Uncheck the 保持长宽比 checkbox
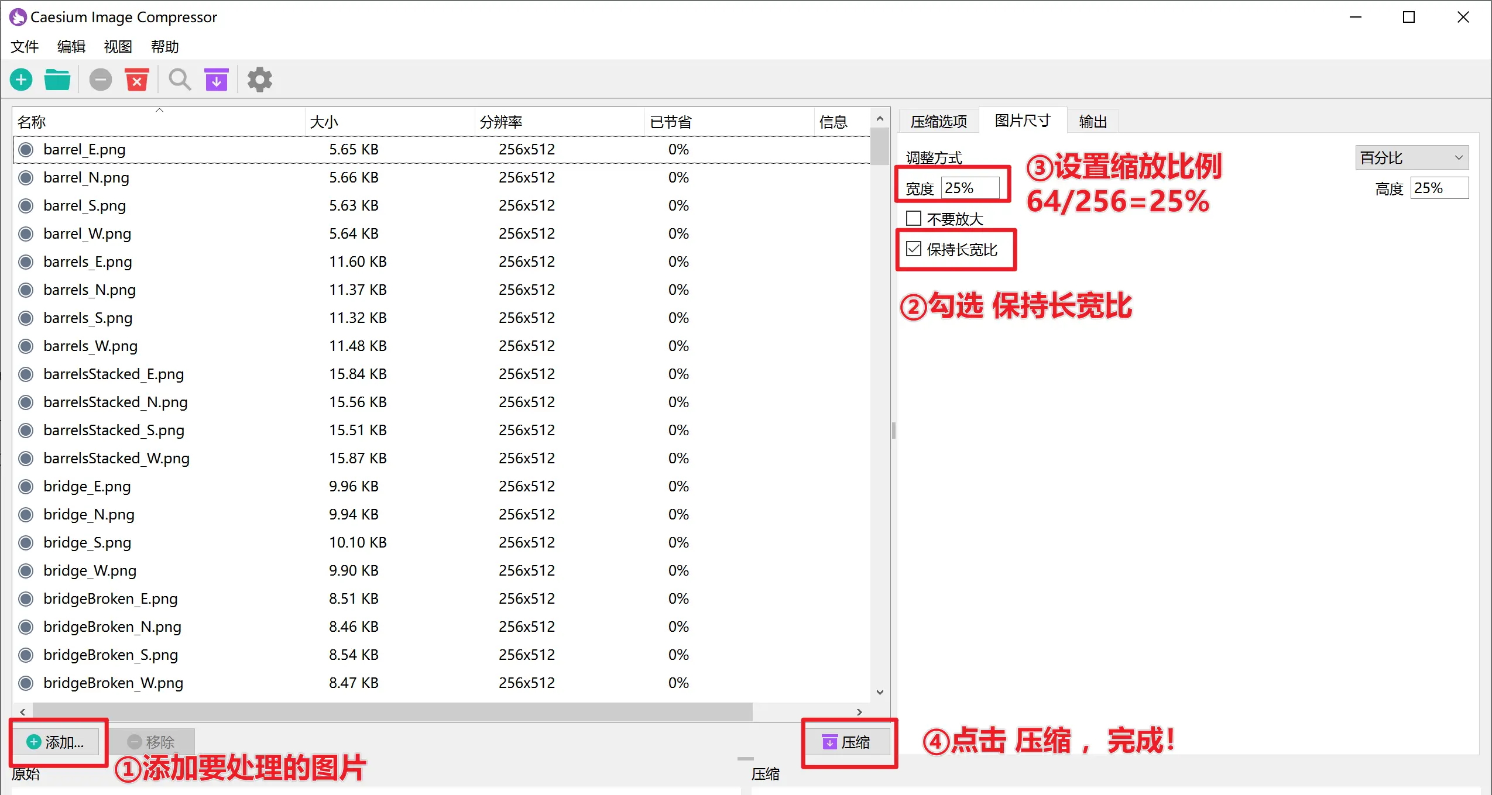1492x795 pixels. (x=914, y=249)
